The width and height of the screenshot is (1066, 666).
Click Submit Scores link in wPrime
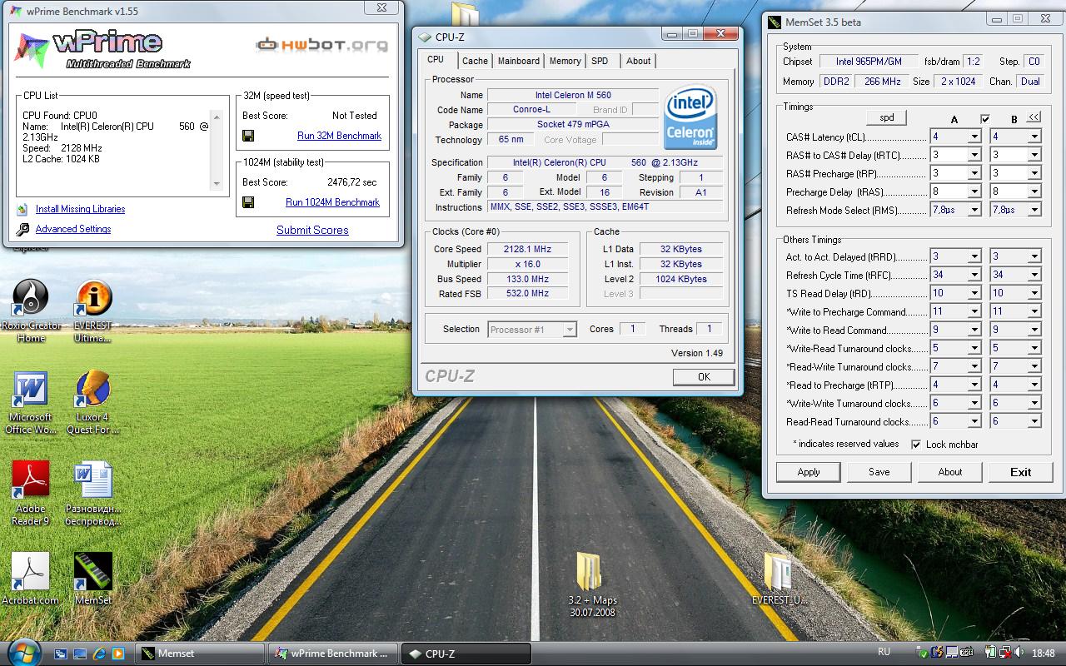point(312,231)
